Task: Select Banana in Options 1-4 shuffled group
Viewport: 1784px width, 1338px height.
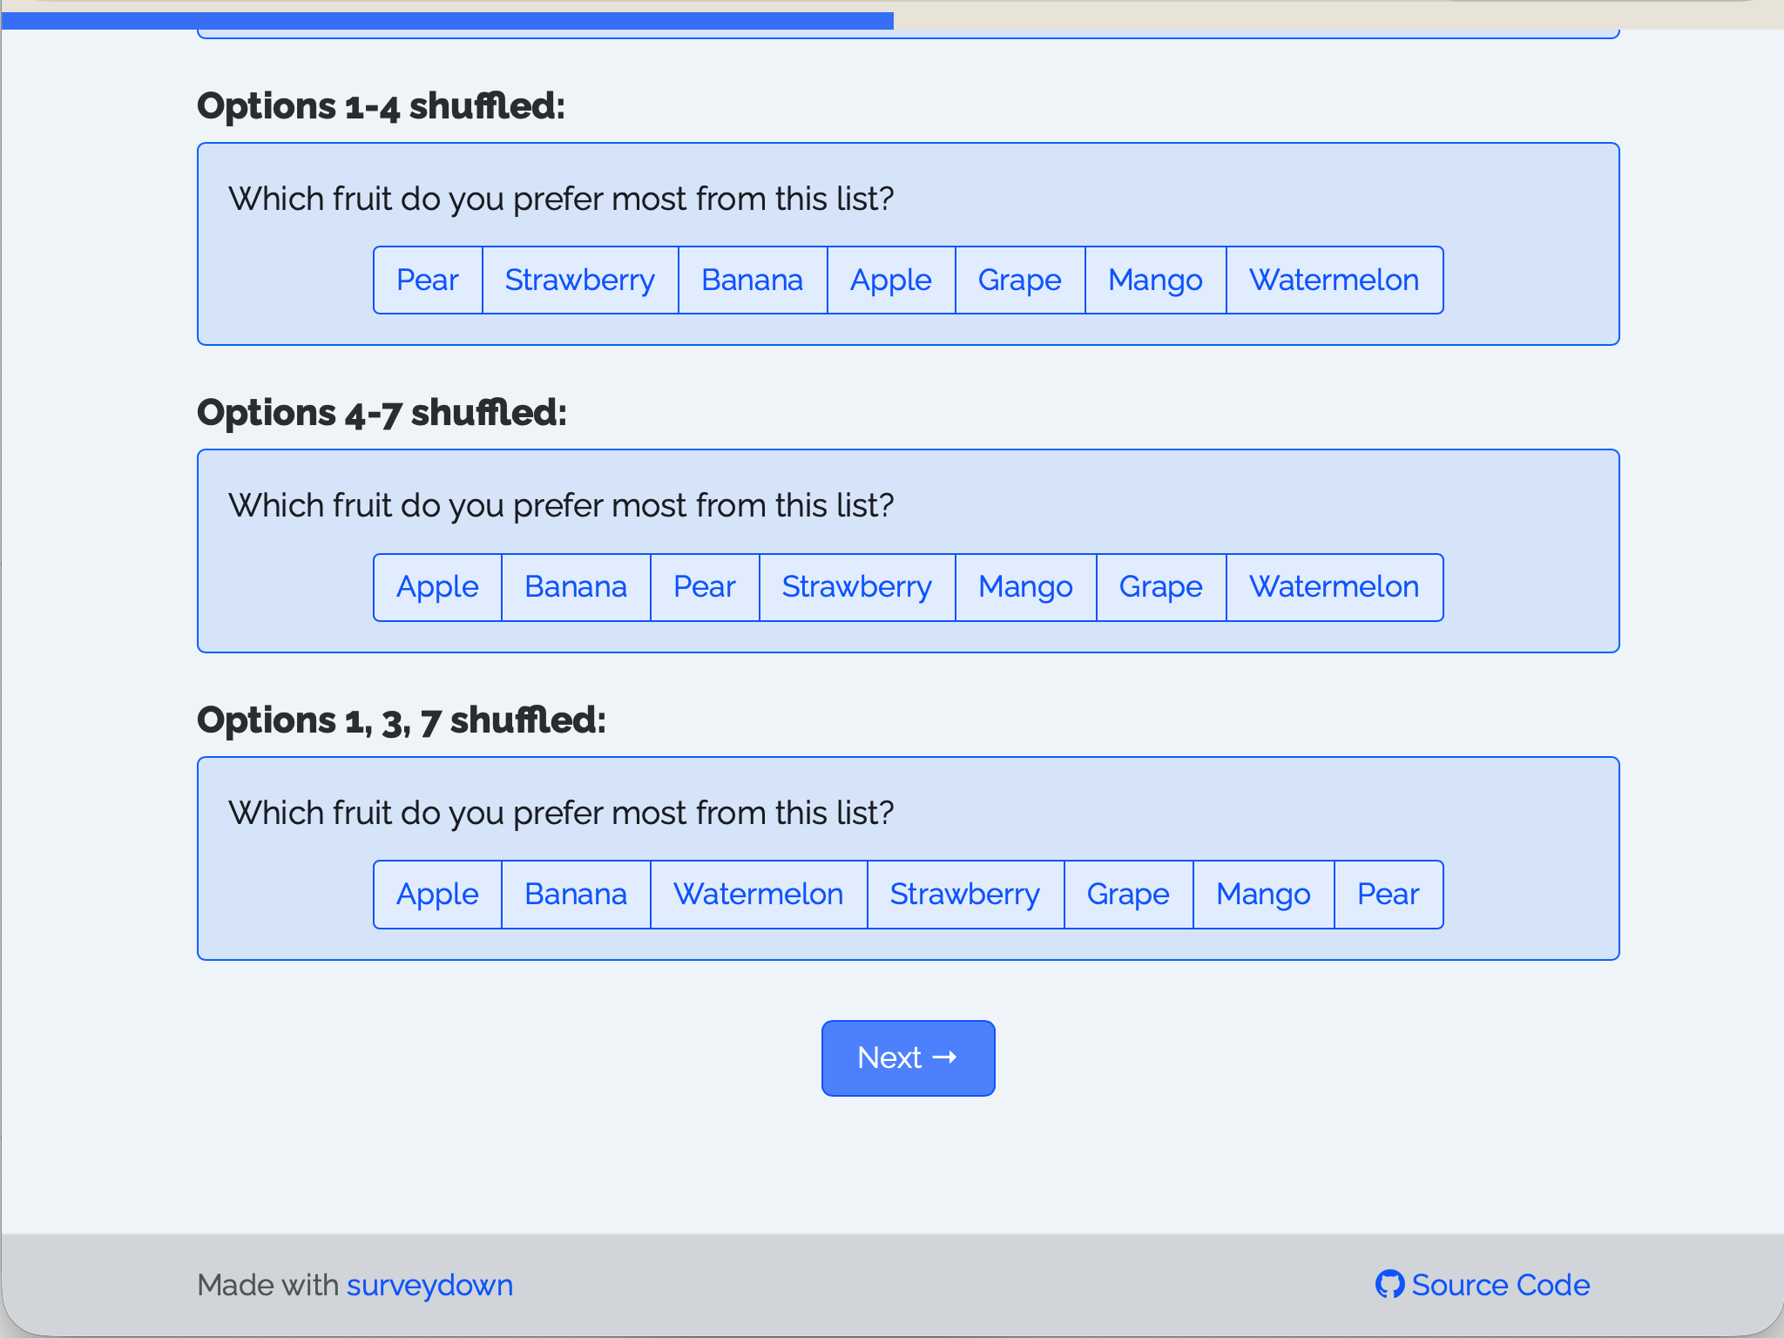Action: (753, 280)
